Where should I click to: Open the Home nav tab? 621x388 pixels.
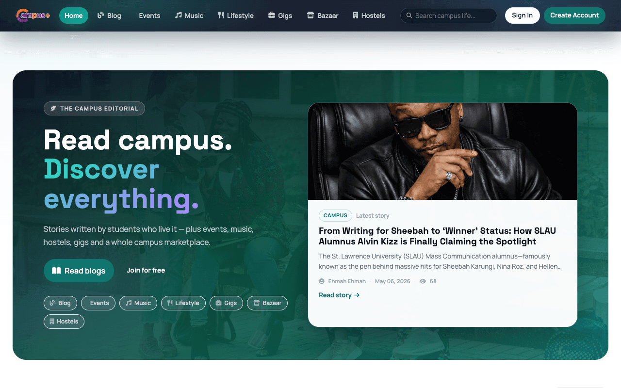coord(74,16)
